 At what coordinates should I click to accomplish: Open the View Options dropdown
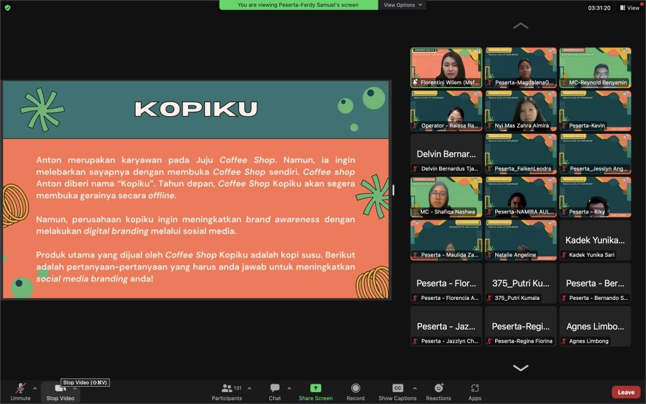[x=403, y=5]
